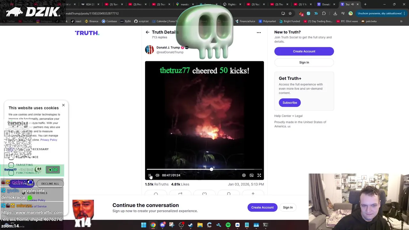Open Donald J. Trump profile avatar
Screen dimensions: 409x230
click(149, 50)
